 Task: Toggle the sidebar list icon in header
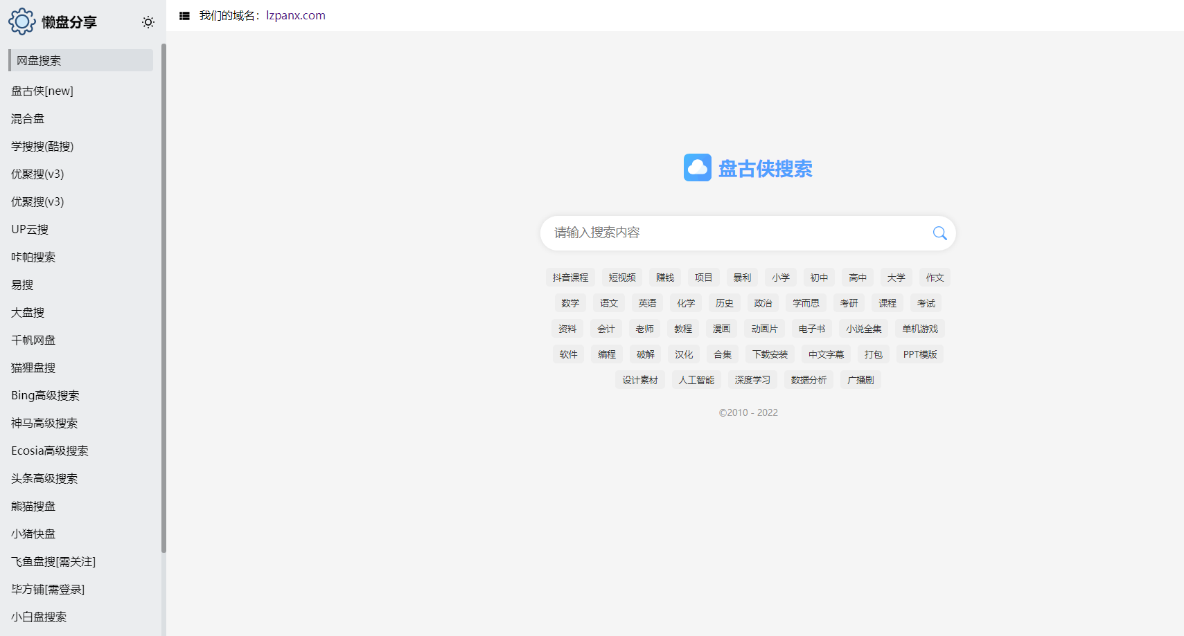[x=184, y=16]
